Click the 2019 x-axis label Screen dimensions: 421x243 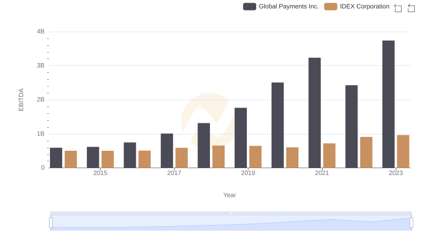[248, 173]
